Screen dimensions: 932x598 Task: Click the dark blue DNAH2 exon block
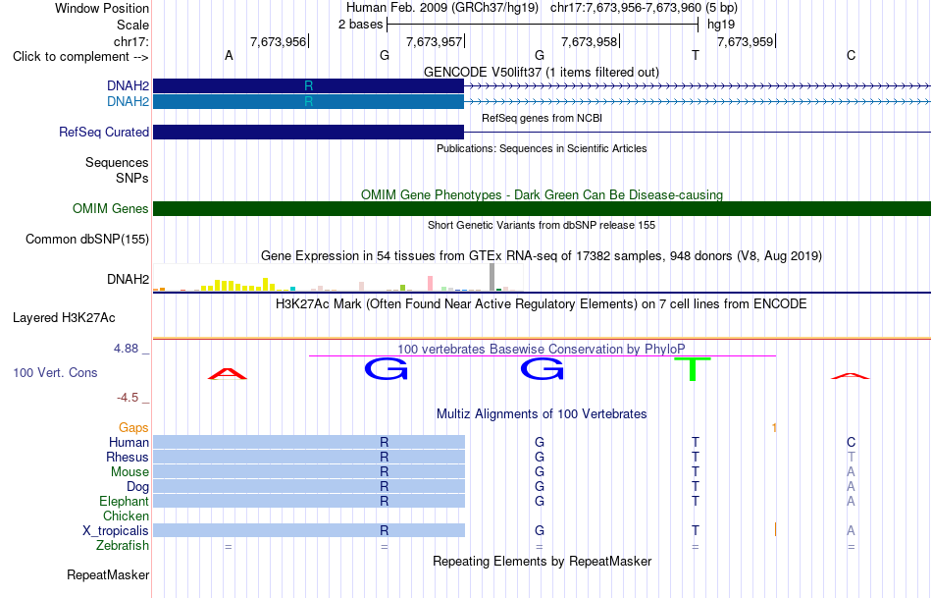coord(308,86)
